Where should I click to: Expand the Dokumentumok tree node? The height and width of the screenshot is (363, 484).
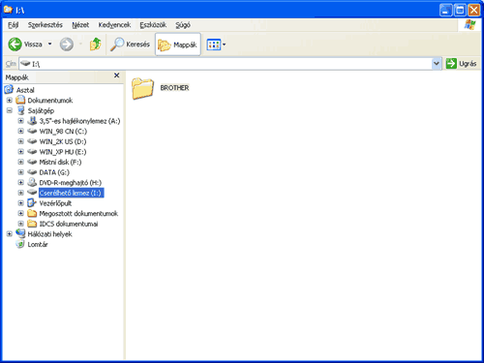coord(10,101)
